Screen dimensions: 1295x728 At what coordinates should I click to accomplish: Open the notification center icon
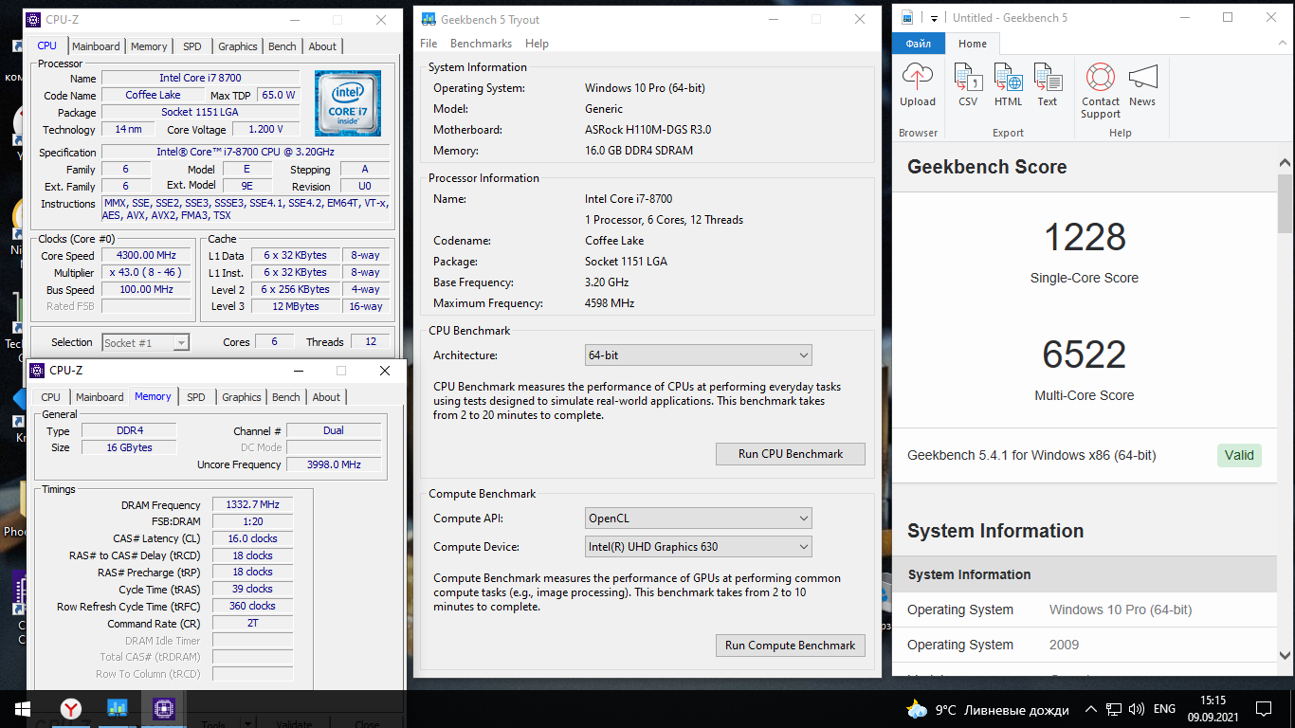point(1264,709)
